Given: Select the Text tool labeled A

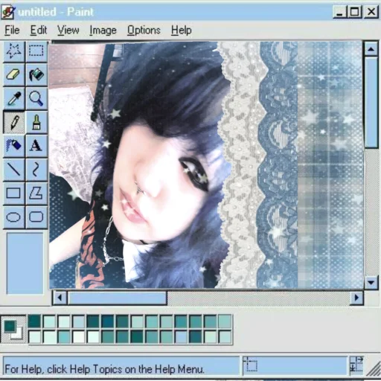Looking at the screenshot, I should [x=36, y=146].
